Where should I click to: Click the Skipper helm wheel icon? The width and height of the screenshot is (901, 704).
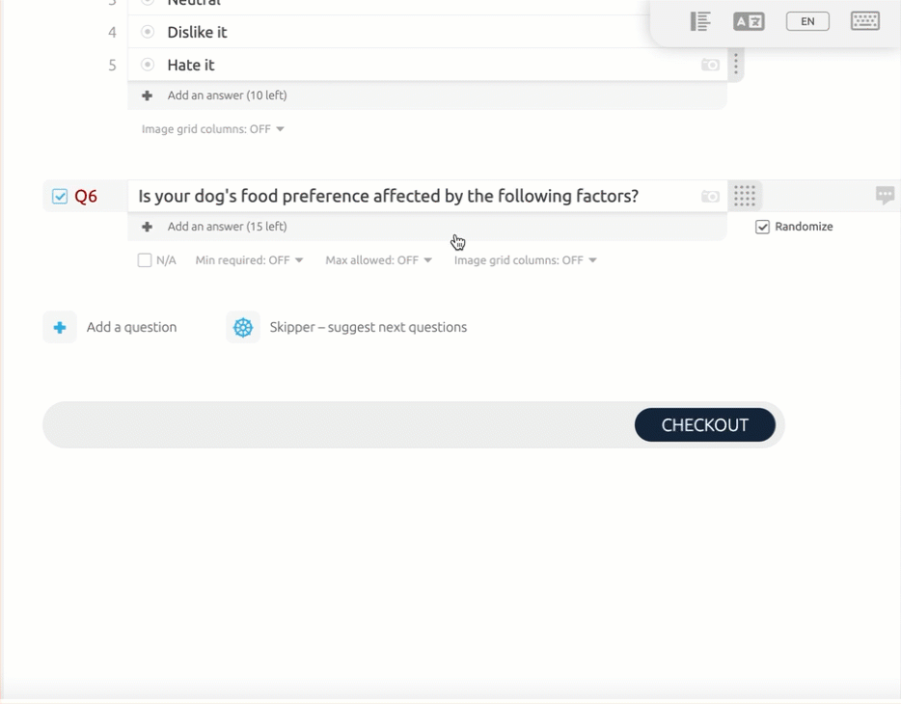coord(243,327)
